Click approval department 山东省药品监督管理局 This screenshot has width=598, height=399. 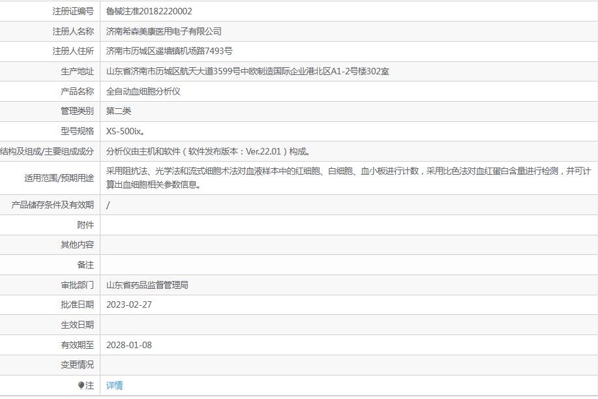(x=147, y=285)
